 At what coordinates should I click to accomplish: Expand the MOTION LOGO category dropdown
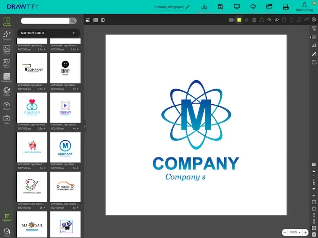48,33
